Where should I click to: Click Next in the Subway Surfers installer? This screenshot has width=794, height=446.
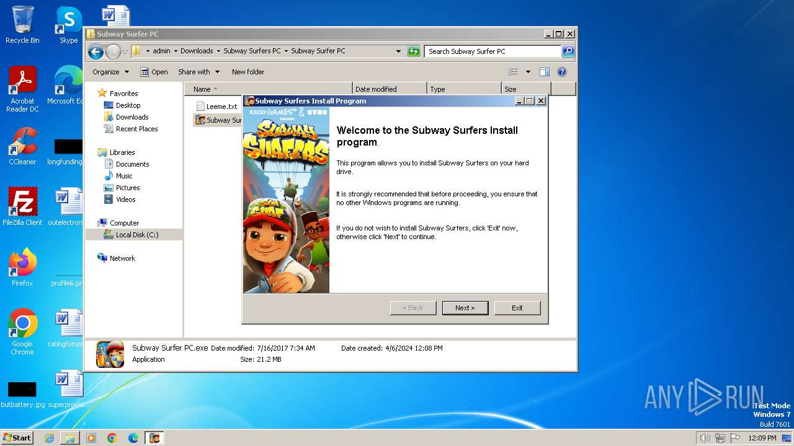click(x=465, y=308)
